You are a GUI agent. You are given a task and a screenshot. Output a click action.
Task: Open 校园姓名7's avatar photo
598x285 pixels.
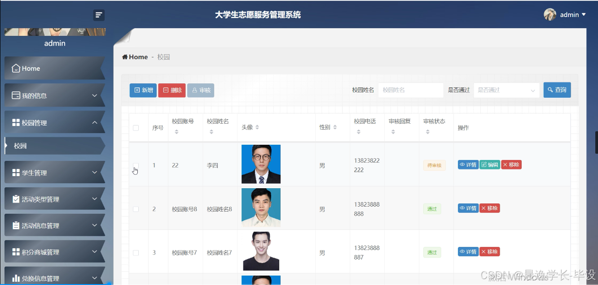click(x=261, y=251)
